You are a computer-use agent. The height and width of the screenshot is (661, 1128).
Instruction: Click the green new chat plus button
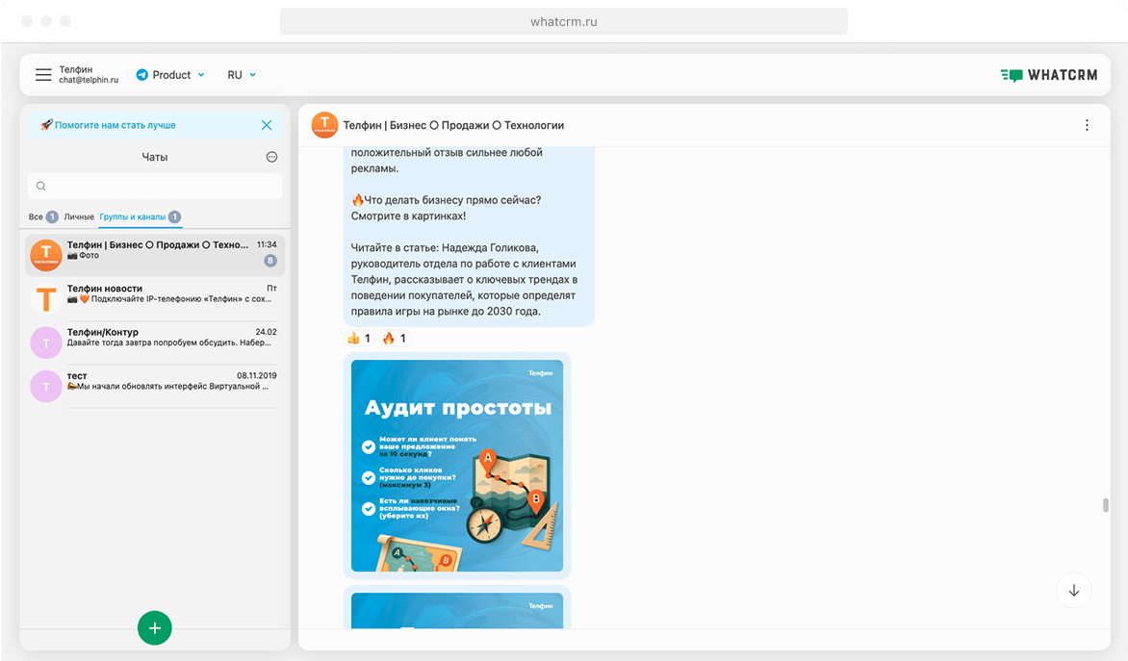(x=154, y=627)
